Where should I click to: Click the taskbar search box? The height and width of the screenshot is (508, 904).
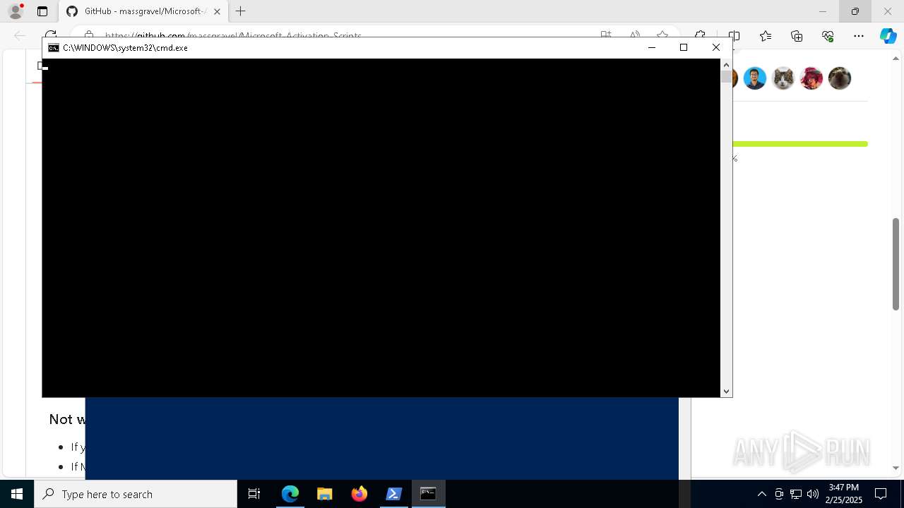[136, 494]
